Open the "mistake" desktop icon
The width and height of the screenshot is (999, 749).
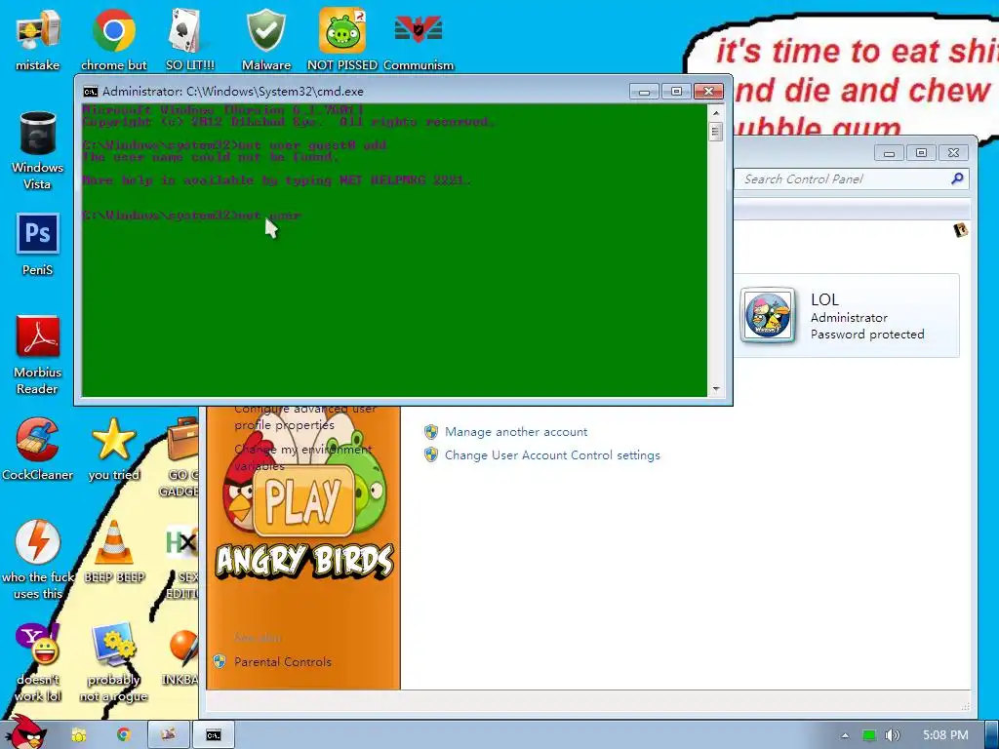point(38,39)
